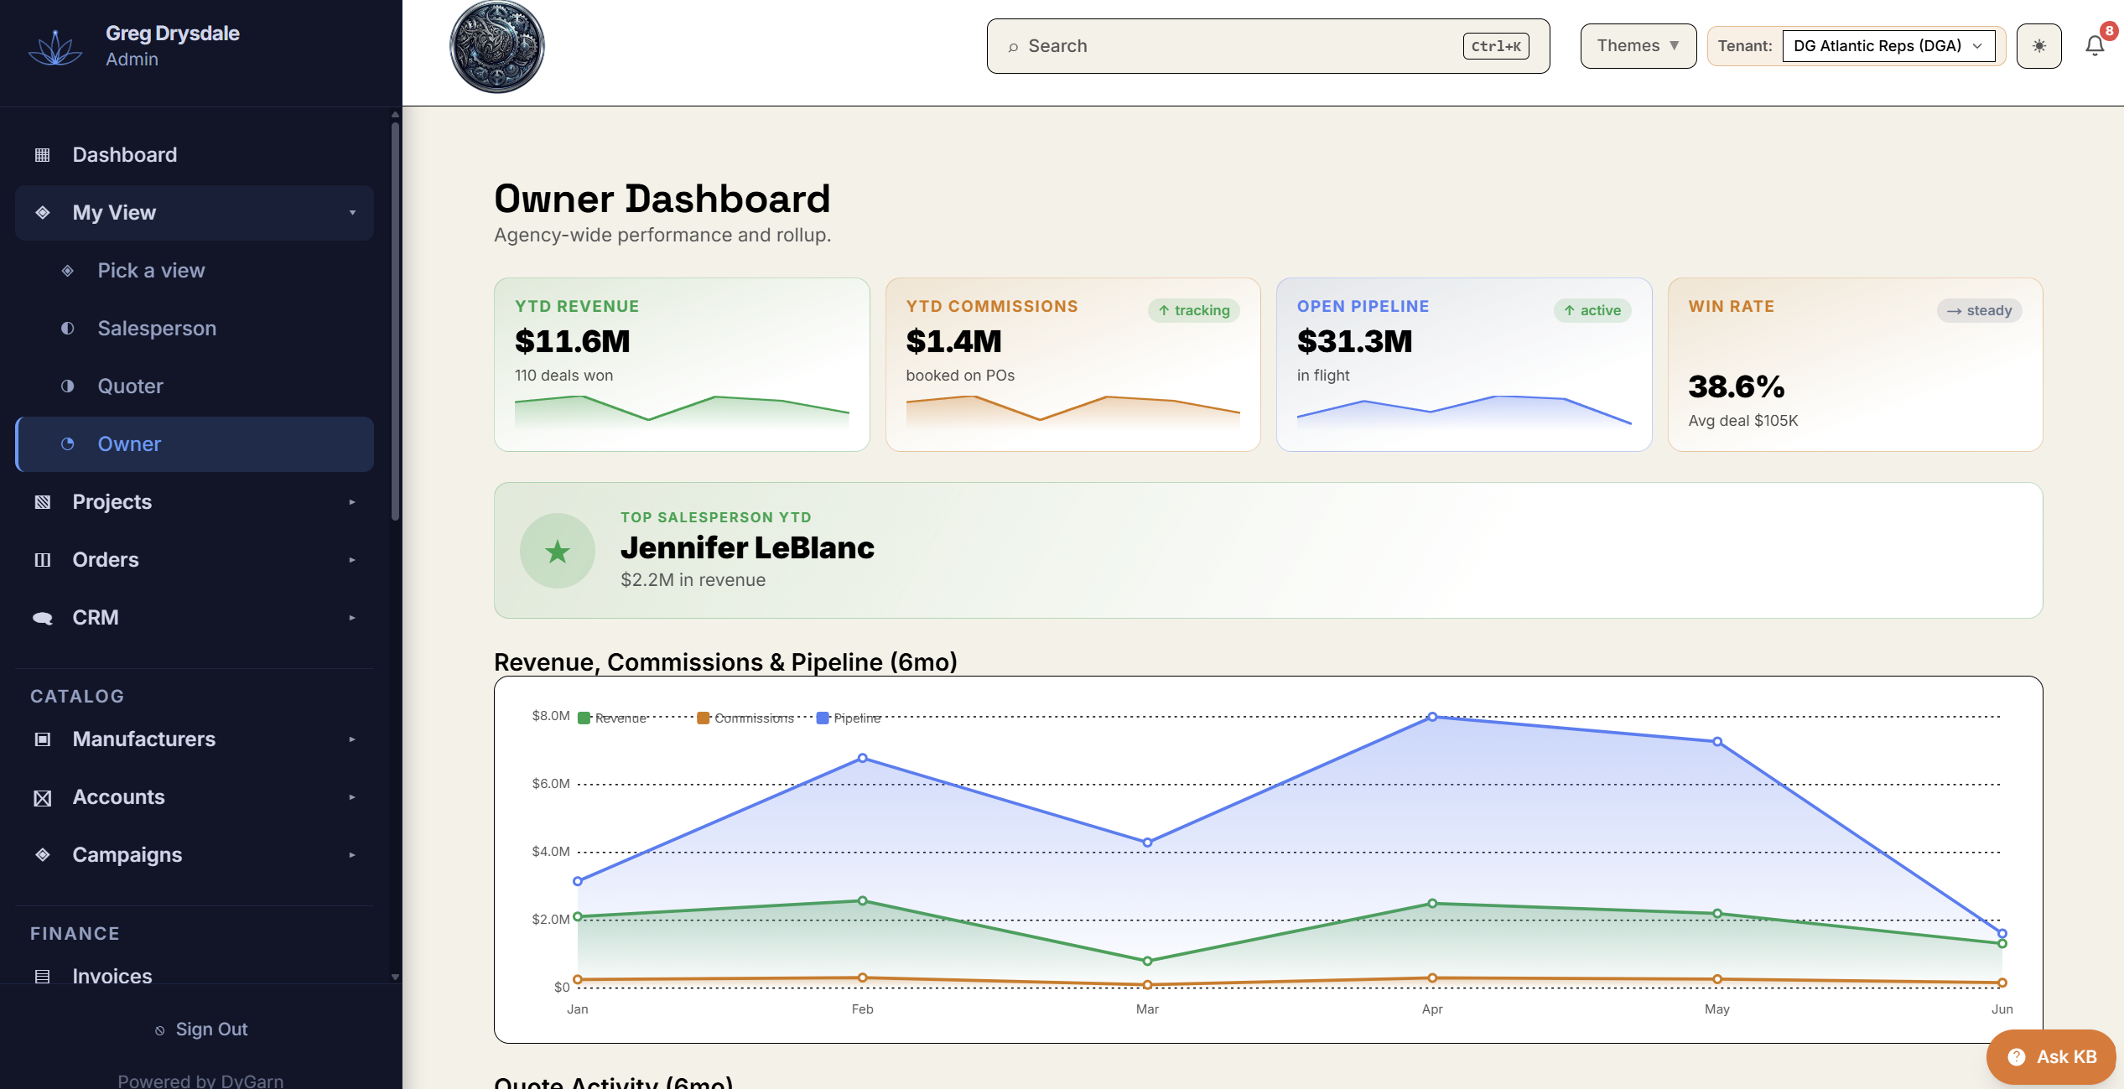Click the steady badge on Win Rate
This screenshot has width=2124, height=1089.
(1979, 310)
